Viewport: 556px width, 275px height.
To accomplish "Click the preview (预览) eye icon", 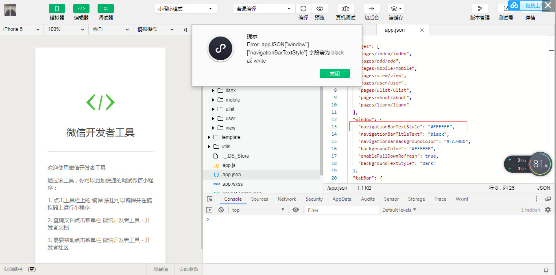I will [320, 9].
